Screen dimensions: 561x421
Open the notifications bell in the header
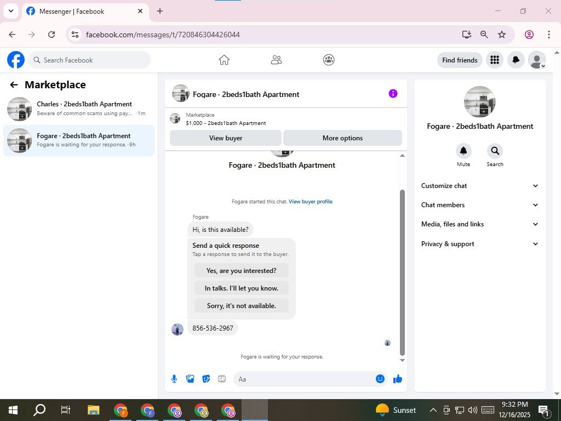(516, 60)
